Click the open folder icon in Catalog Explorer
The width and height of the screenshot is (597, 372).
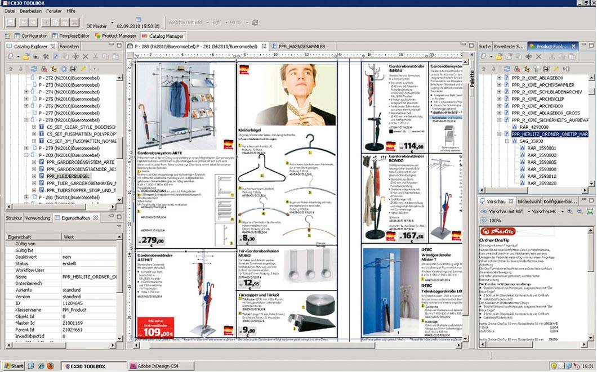pos(26,56)
